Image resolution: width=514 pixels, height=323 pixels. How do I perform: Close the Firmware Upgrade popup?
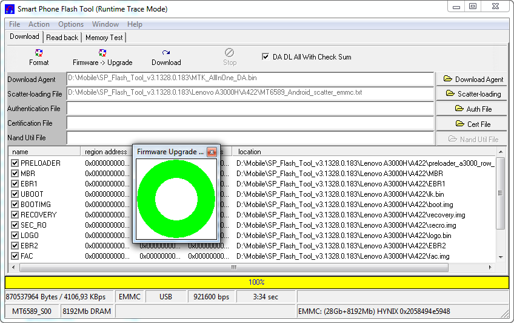[212, 152]
